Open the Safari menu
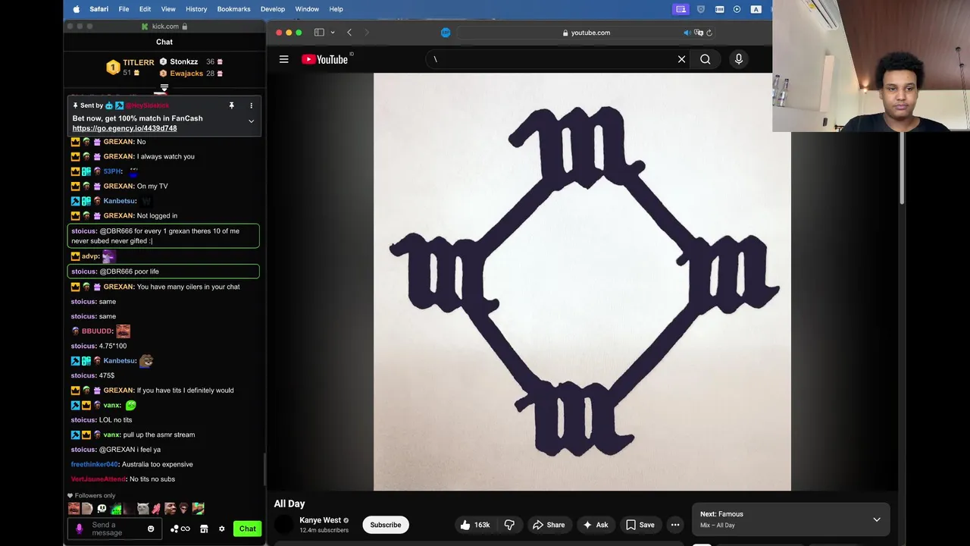Image resolution: width=970 pixels, height=546 pixels. tap(99, 9)
